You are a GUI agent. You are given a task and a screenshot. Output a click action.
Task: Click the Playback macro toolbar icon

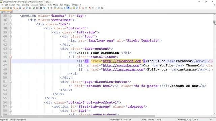click(96, 8)
